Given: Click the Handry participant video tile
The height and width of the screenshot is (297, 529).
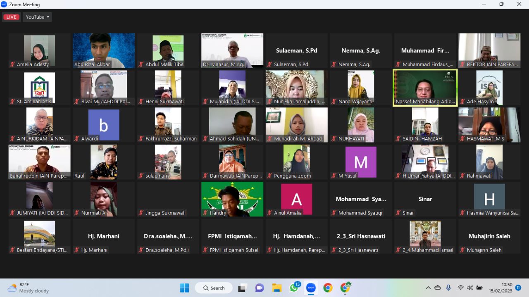Looking at the screenshot, I should pyautogui.click(x=232, y=199).
